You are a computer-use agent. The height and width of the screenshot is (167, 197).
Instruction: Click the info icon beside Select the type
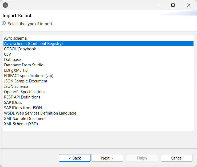click(x=4, y=23)
